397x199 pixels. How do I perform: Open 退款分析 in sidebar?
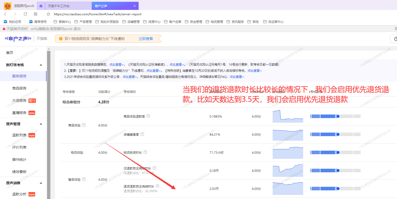tap(19, 194)
